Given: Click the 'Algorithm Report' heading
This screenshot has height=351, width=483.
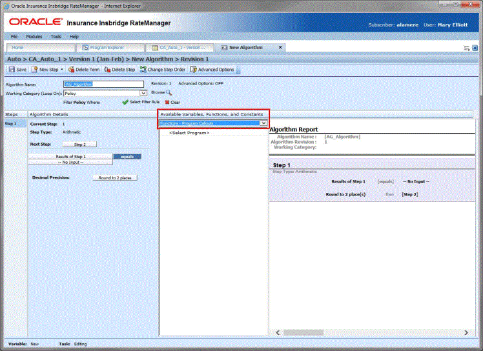Looking at the screenshot, I should 294,130.
